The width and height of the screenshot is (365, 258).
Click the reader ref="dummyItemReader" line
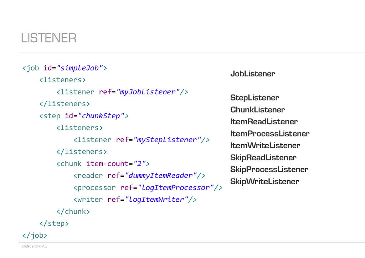point(139,175)
